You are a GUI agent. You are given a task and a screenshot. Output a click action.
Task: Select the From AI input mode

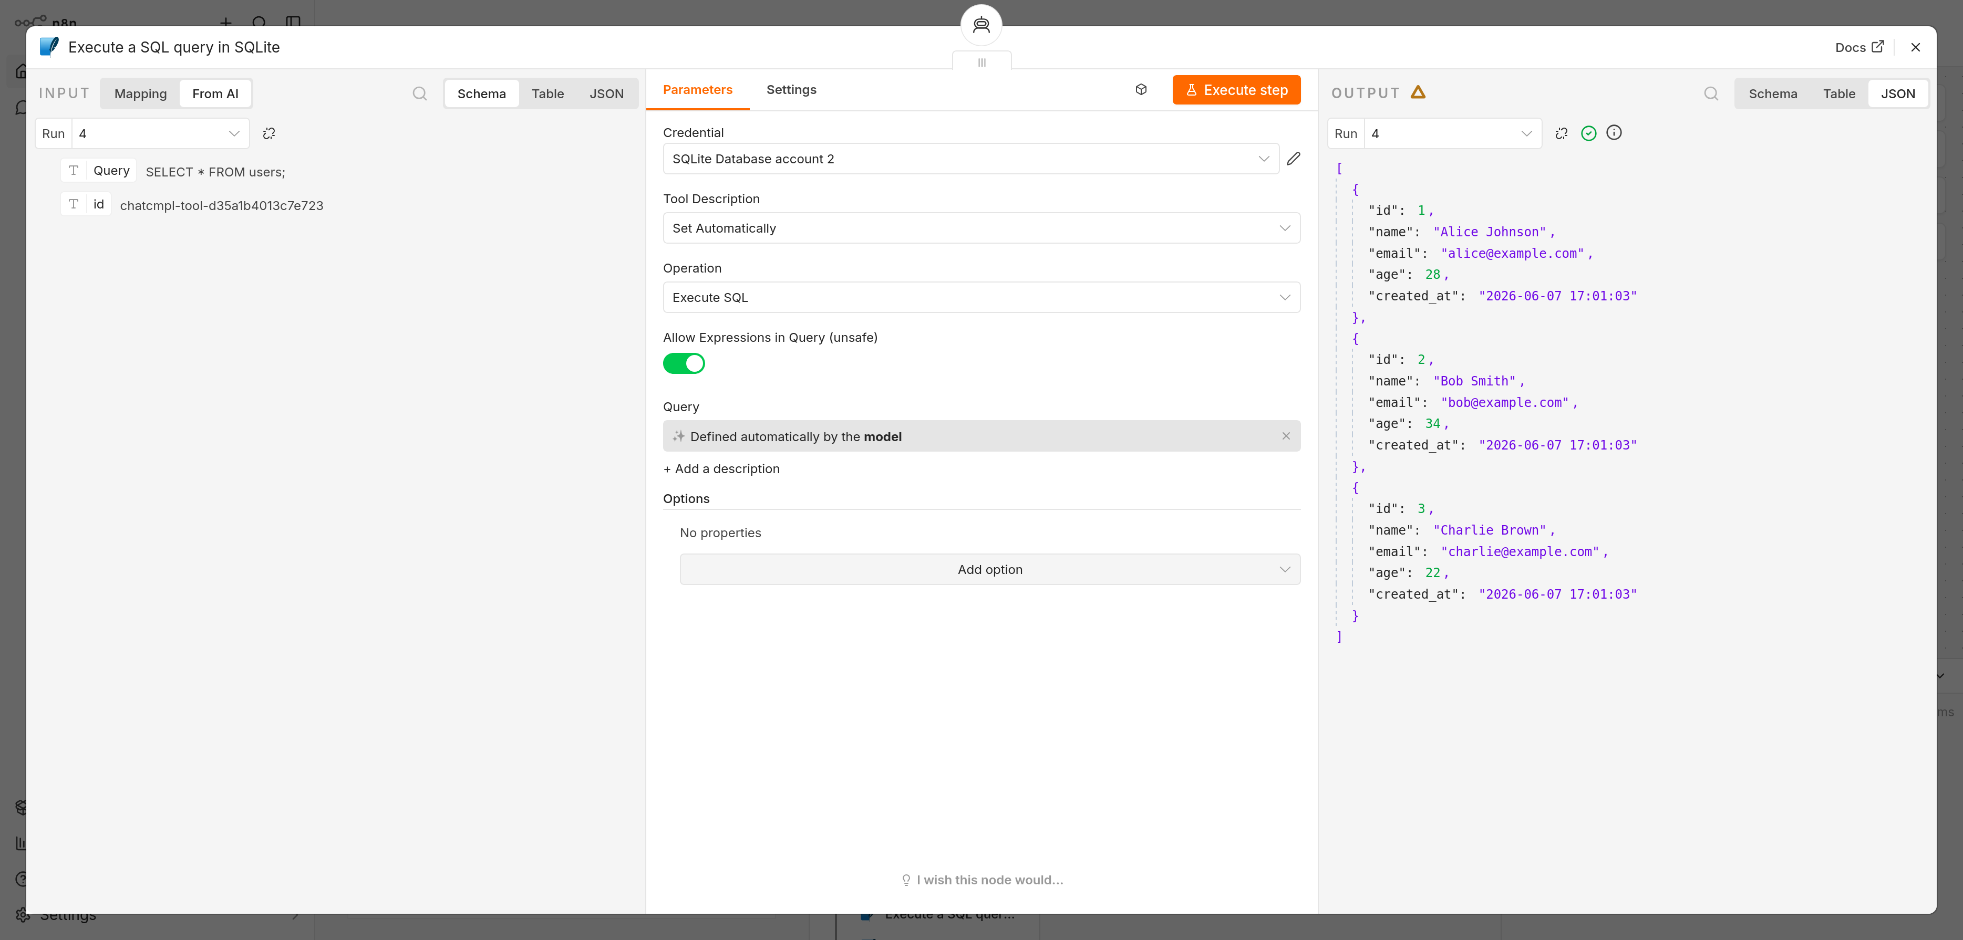point(215,93)
